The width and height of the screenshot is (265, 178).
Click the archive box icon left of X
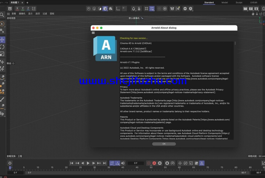[10, 9]
